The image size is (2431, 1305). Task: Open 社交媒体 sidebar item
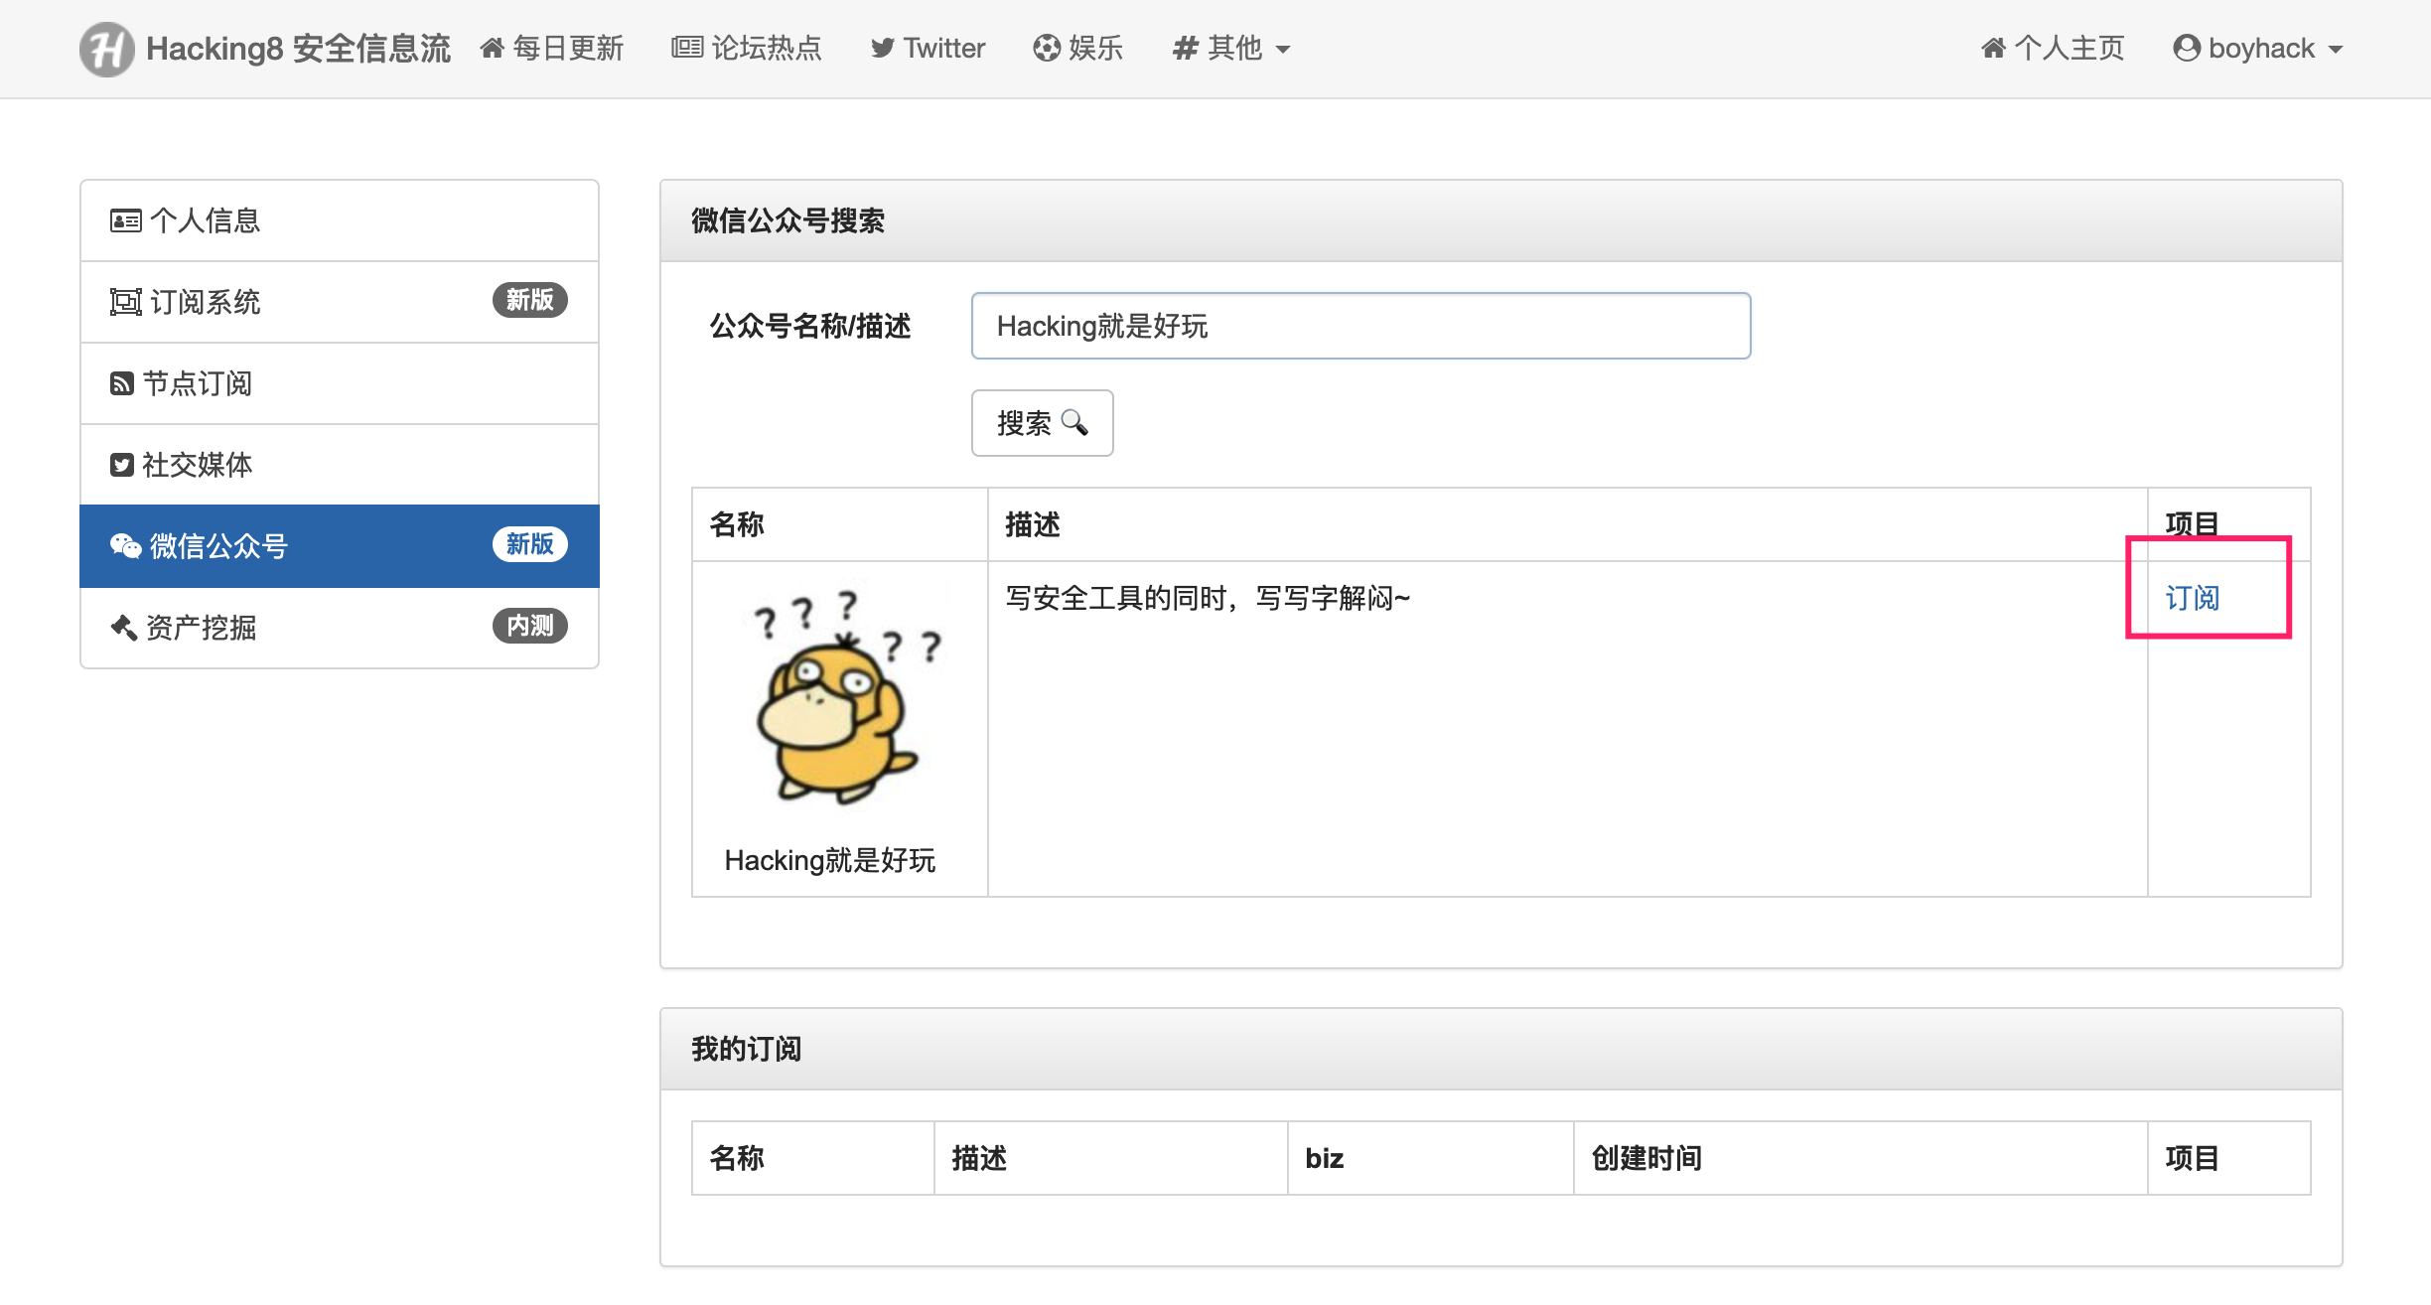[340, 465]
